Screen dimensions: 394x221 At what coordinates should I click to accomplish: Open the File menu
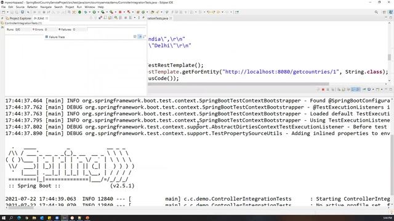pos(3,7)
